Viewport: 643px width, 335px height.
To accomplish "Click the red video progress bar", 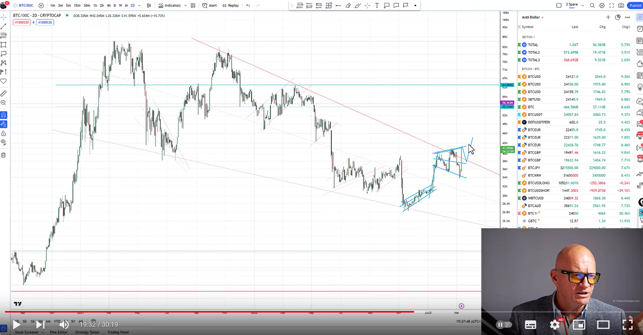I will click(209, 312).
